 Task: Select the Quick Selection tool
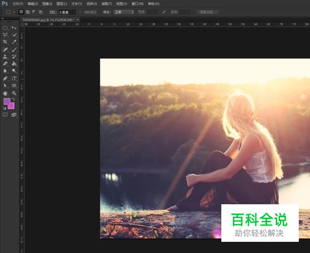14,35
